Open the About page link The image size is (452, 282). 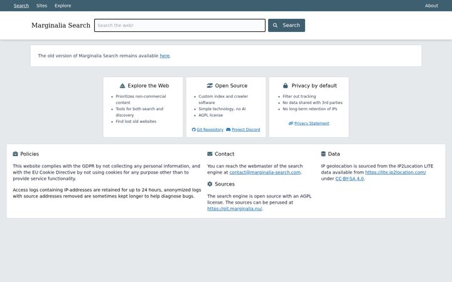click(x=431, y=6)
